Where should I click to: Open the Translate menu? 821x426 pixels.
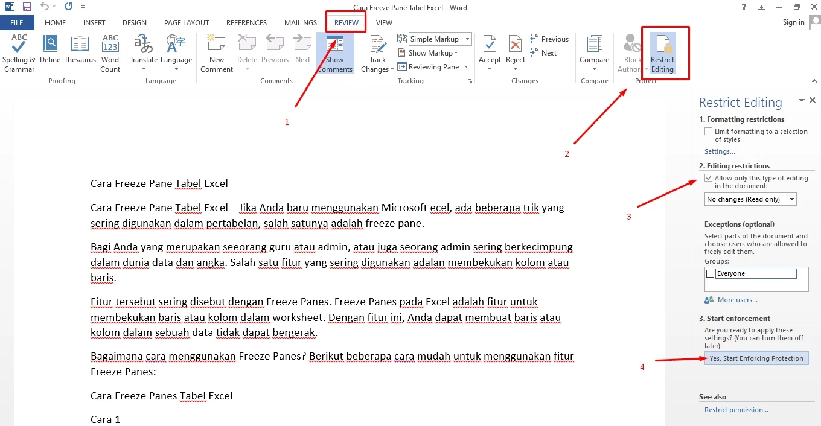tap(144, 54)
